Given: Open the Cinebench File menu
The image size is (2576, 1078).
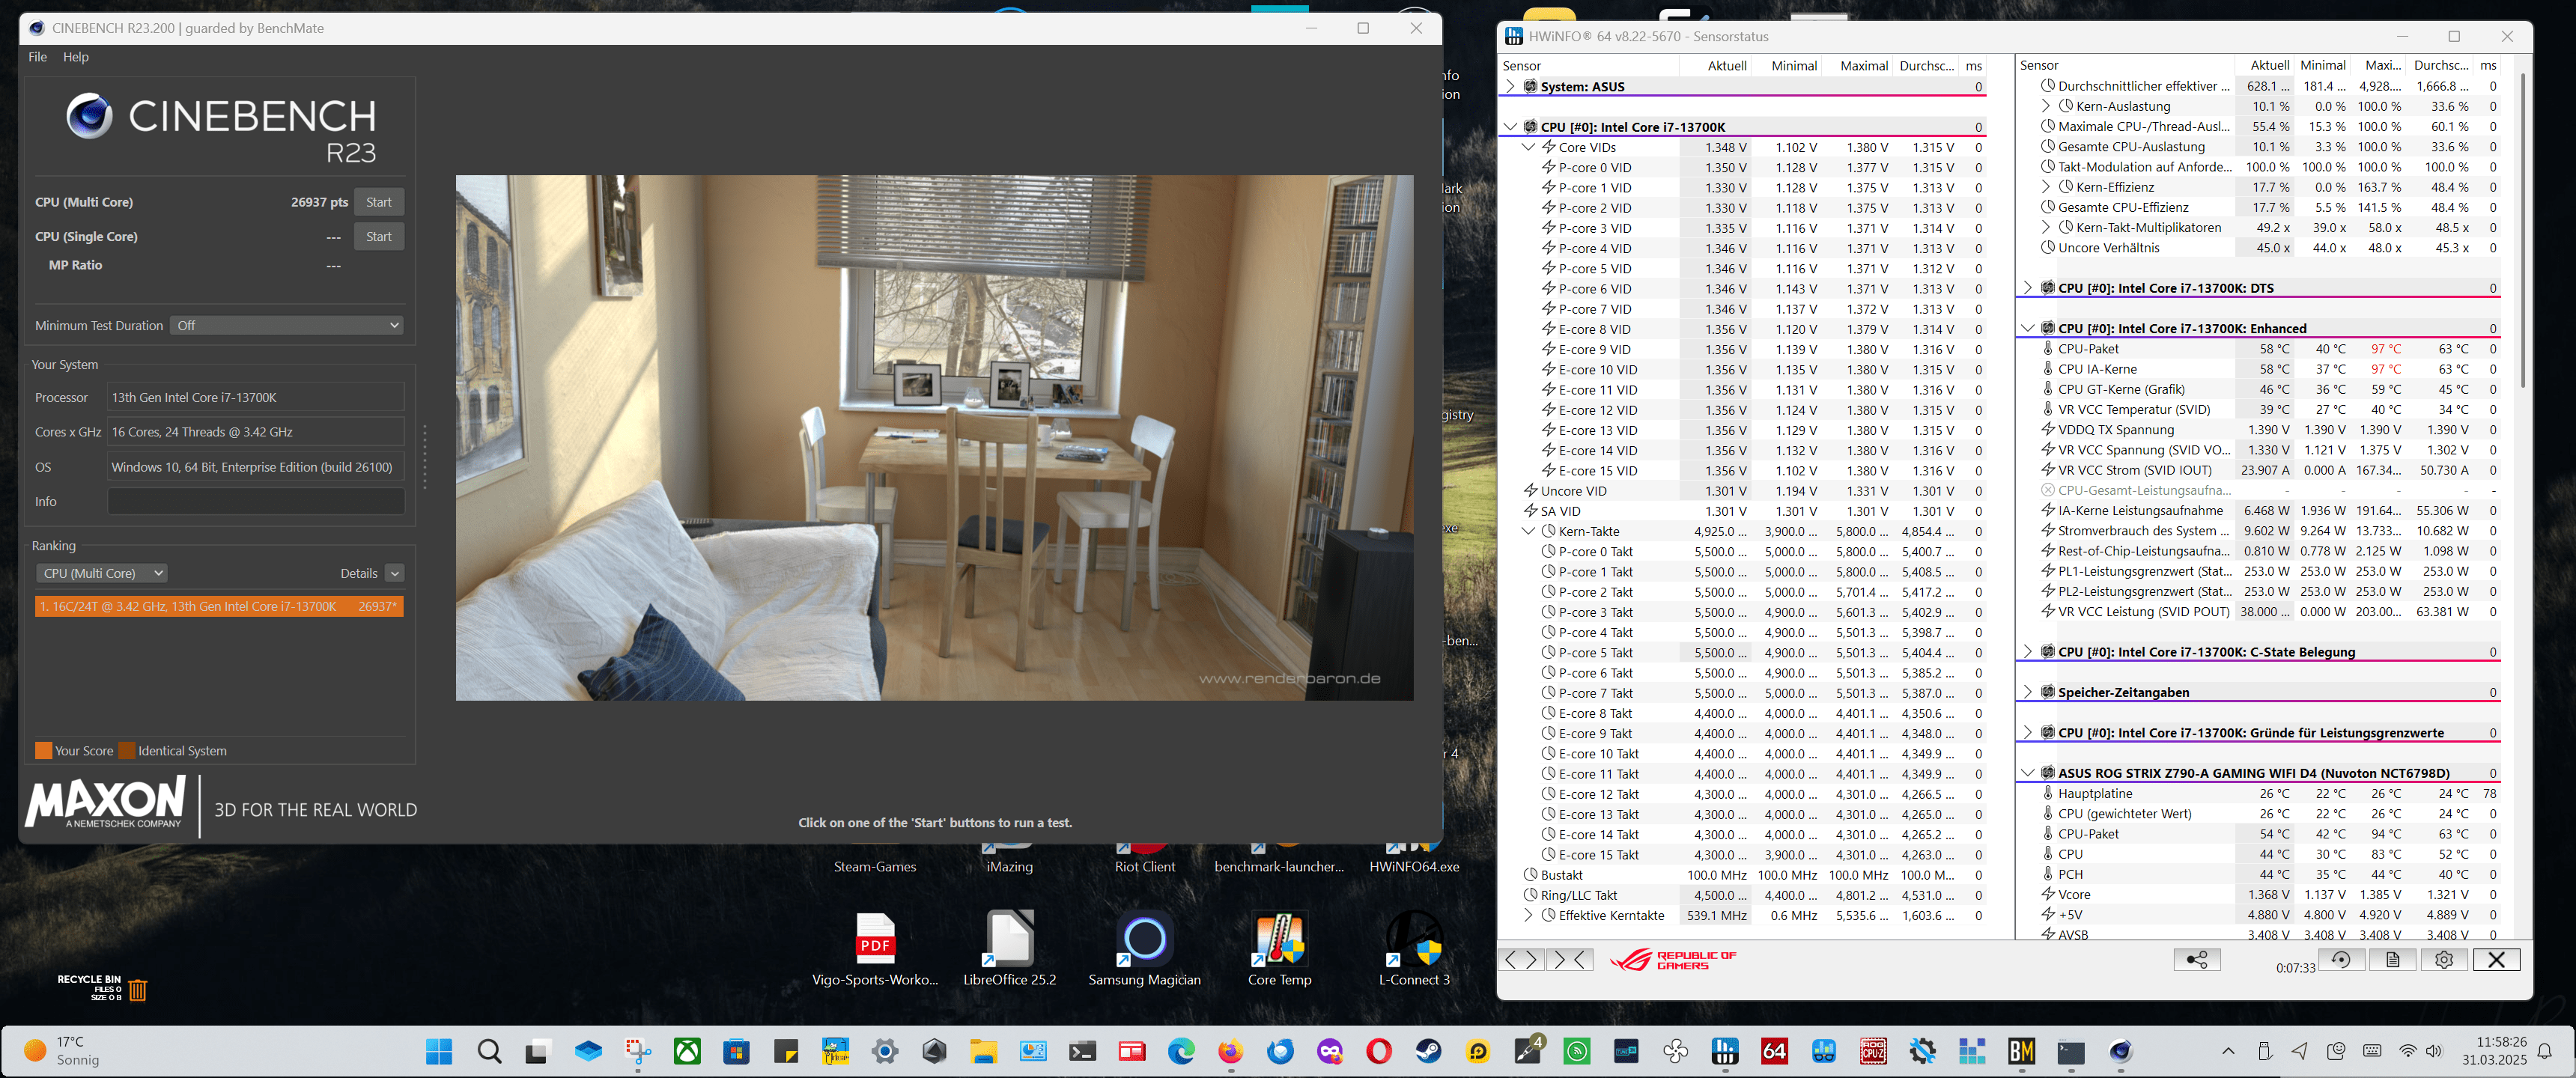Looking at the screenshot, I should tap(37, 57).
